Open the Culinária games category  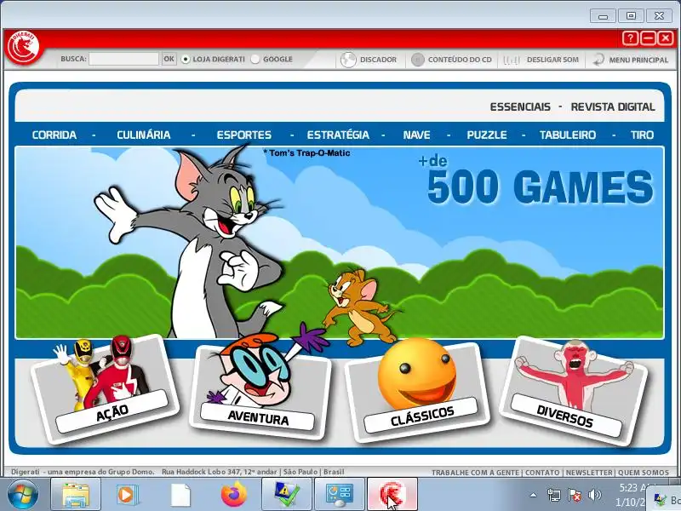pyautogui.click(x=143, y=135)
